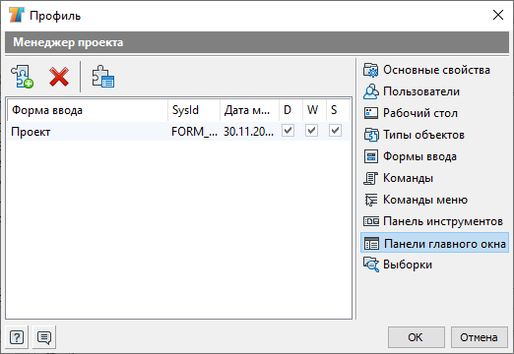Select Выборки in the side list

[x=398, y=265]
